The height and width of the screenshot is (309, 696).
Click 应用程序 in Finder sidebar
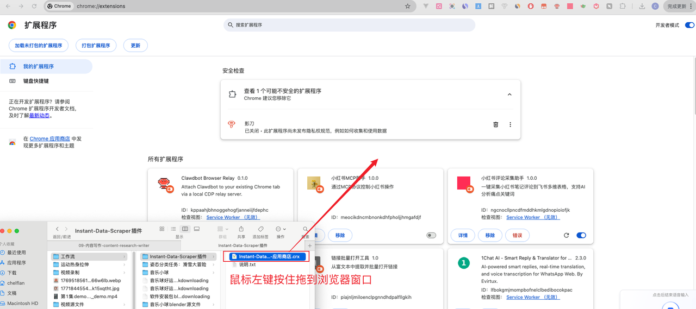[x=16, y=263]
